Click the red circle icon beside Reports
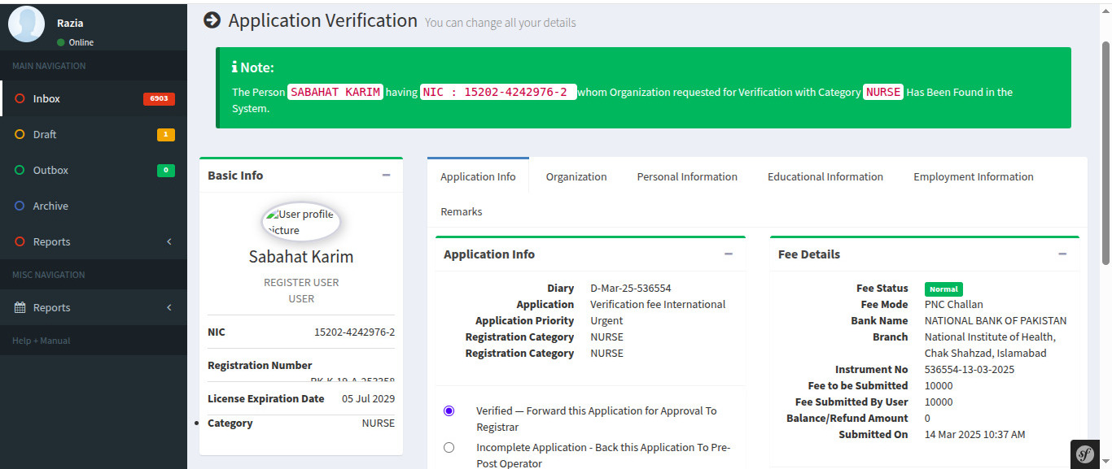This screenshot has width=1112, height=469. (x=20, y=241)
